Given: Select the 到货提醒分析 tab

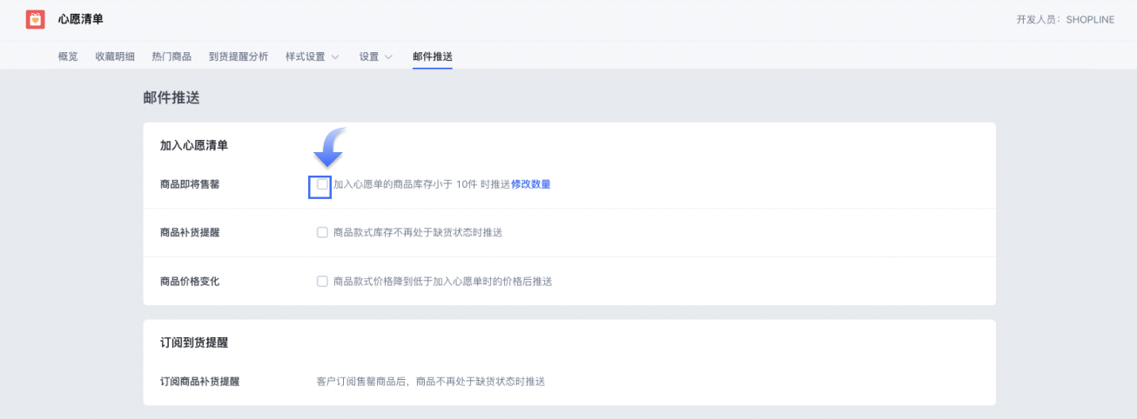Looking at the screenshot, I should (239, 57).
